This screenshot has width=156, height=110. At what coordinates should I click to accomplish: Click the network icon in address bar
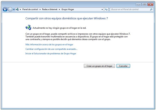point(17,9)
